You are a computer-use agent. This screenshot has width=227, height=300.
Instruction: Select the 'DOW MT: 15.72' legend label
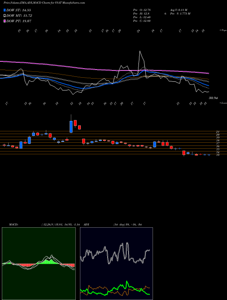[x=19, y=16]
